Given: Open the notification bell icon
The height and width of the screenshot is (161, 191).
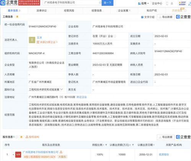Looking at the screenshot, I should [x=172, y=3].
